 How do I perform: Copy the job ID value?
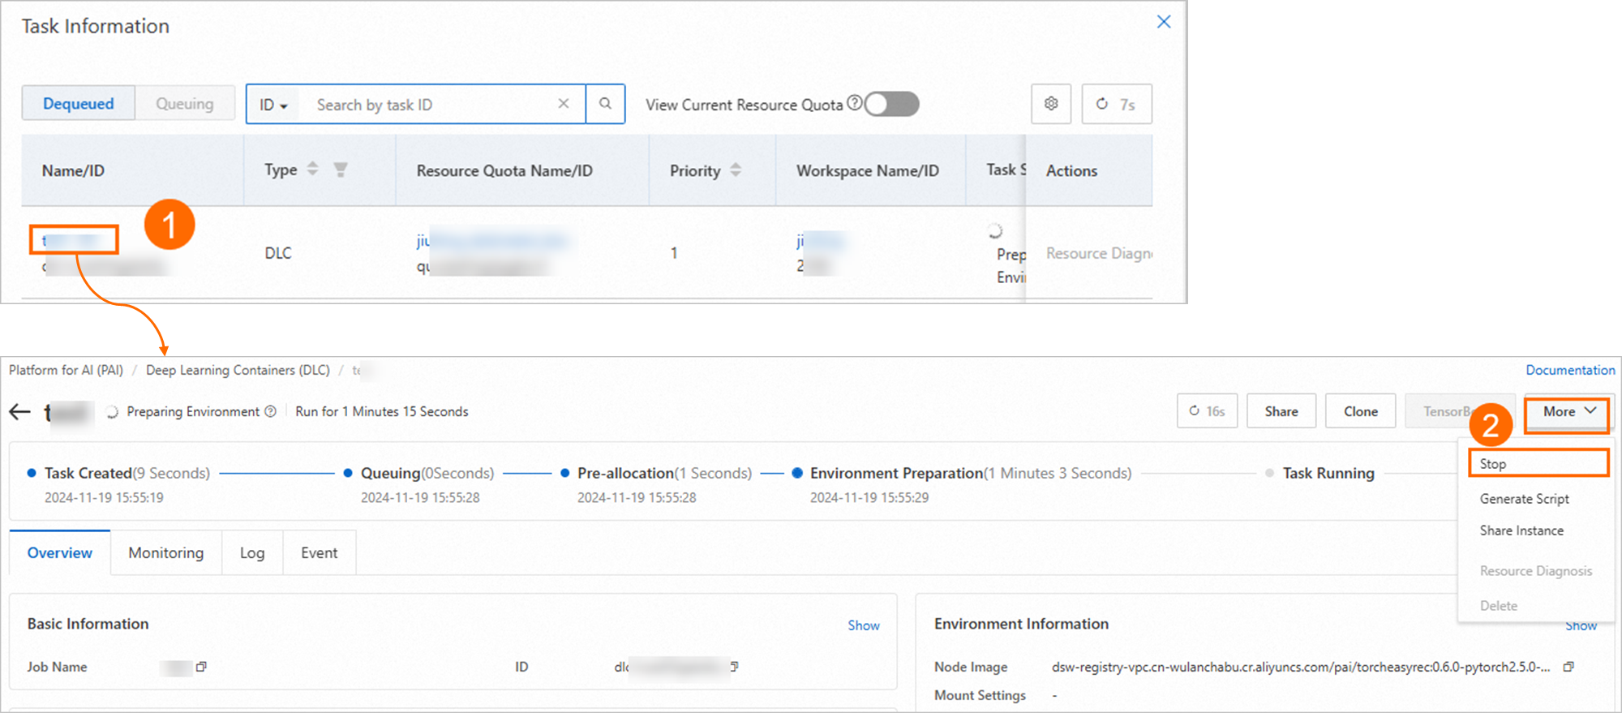[734, 667]
